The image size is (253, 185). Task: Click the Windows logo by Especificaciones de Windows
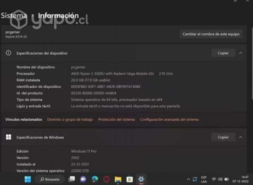(x=9, y=137)
